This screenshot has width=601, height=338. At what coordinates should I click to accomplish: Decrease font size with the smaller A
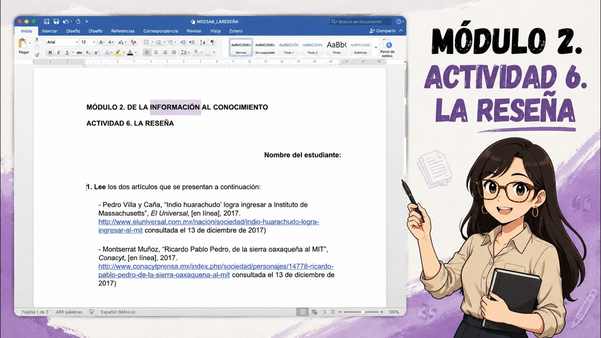click(110, 42)
